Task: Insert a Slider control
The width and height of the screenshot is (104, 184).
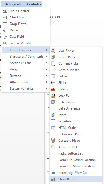Action: (76, 83)
